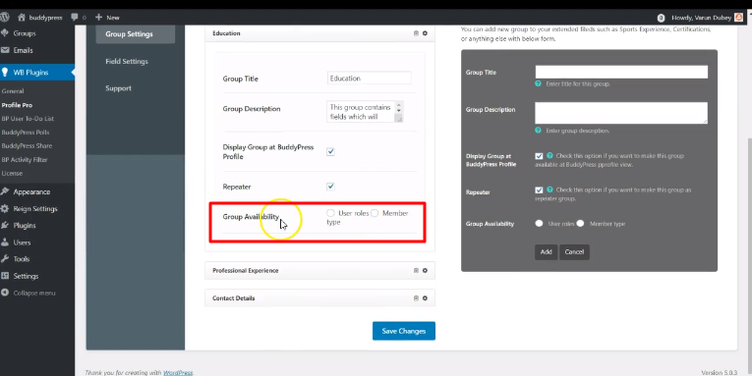Click the 'Version 5.0.3' footer text
Viewport: 752px width, 376px height.
pos(719,372)
